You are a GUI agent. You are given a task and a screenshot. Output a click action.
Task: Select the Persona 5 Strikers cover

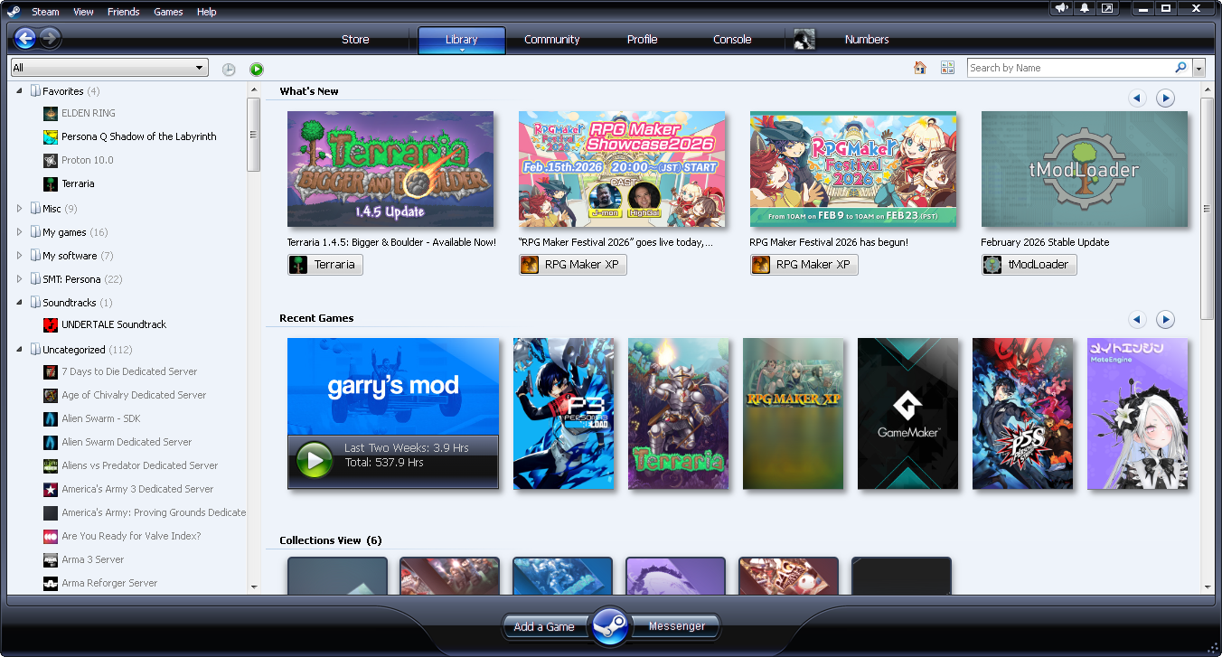click(1022, 414)
